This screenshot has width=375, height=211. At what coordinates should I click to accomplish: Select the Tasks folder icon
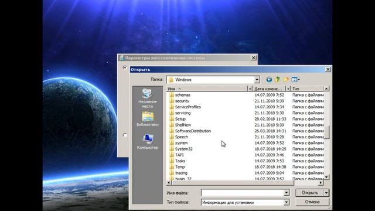(x=171, y=161)
